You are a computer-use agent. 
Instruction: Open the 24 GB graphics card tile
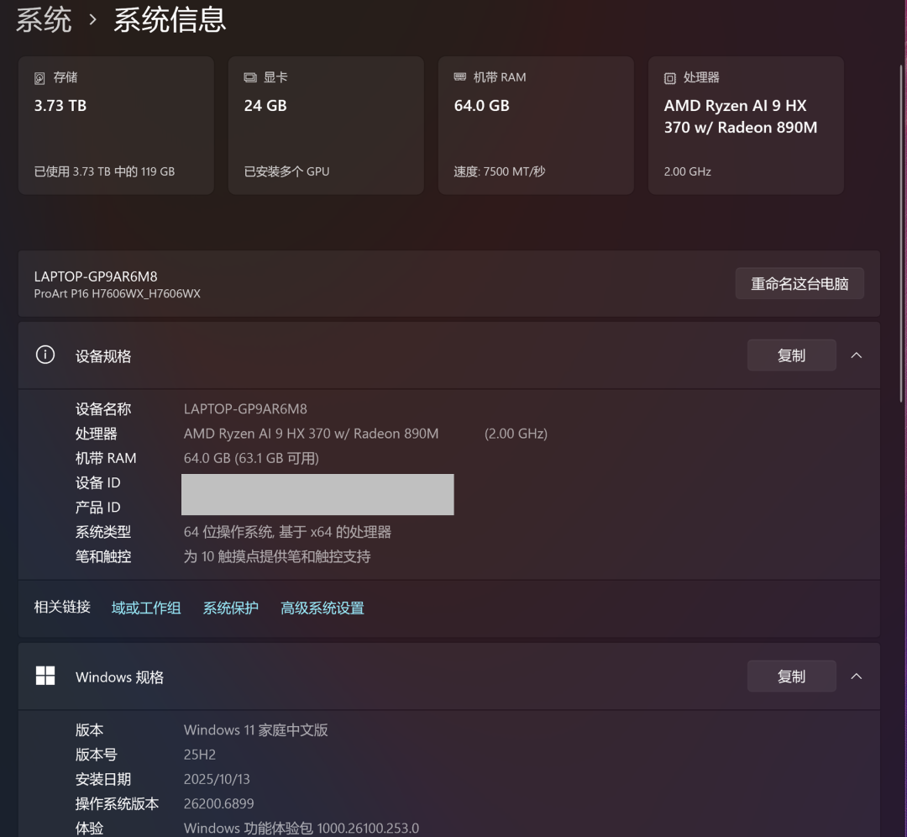(326, 125)
